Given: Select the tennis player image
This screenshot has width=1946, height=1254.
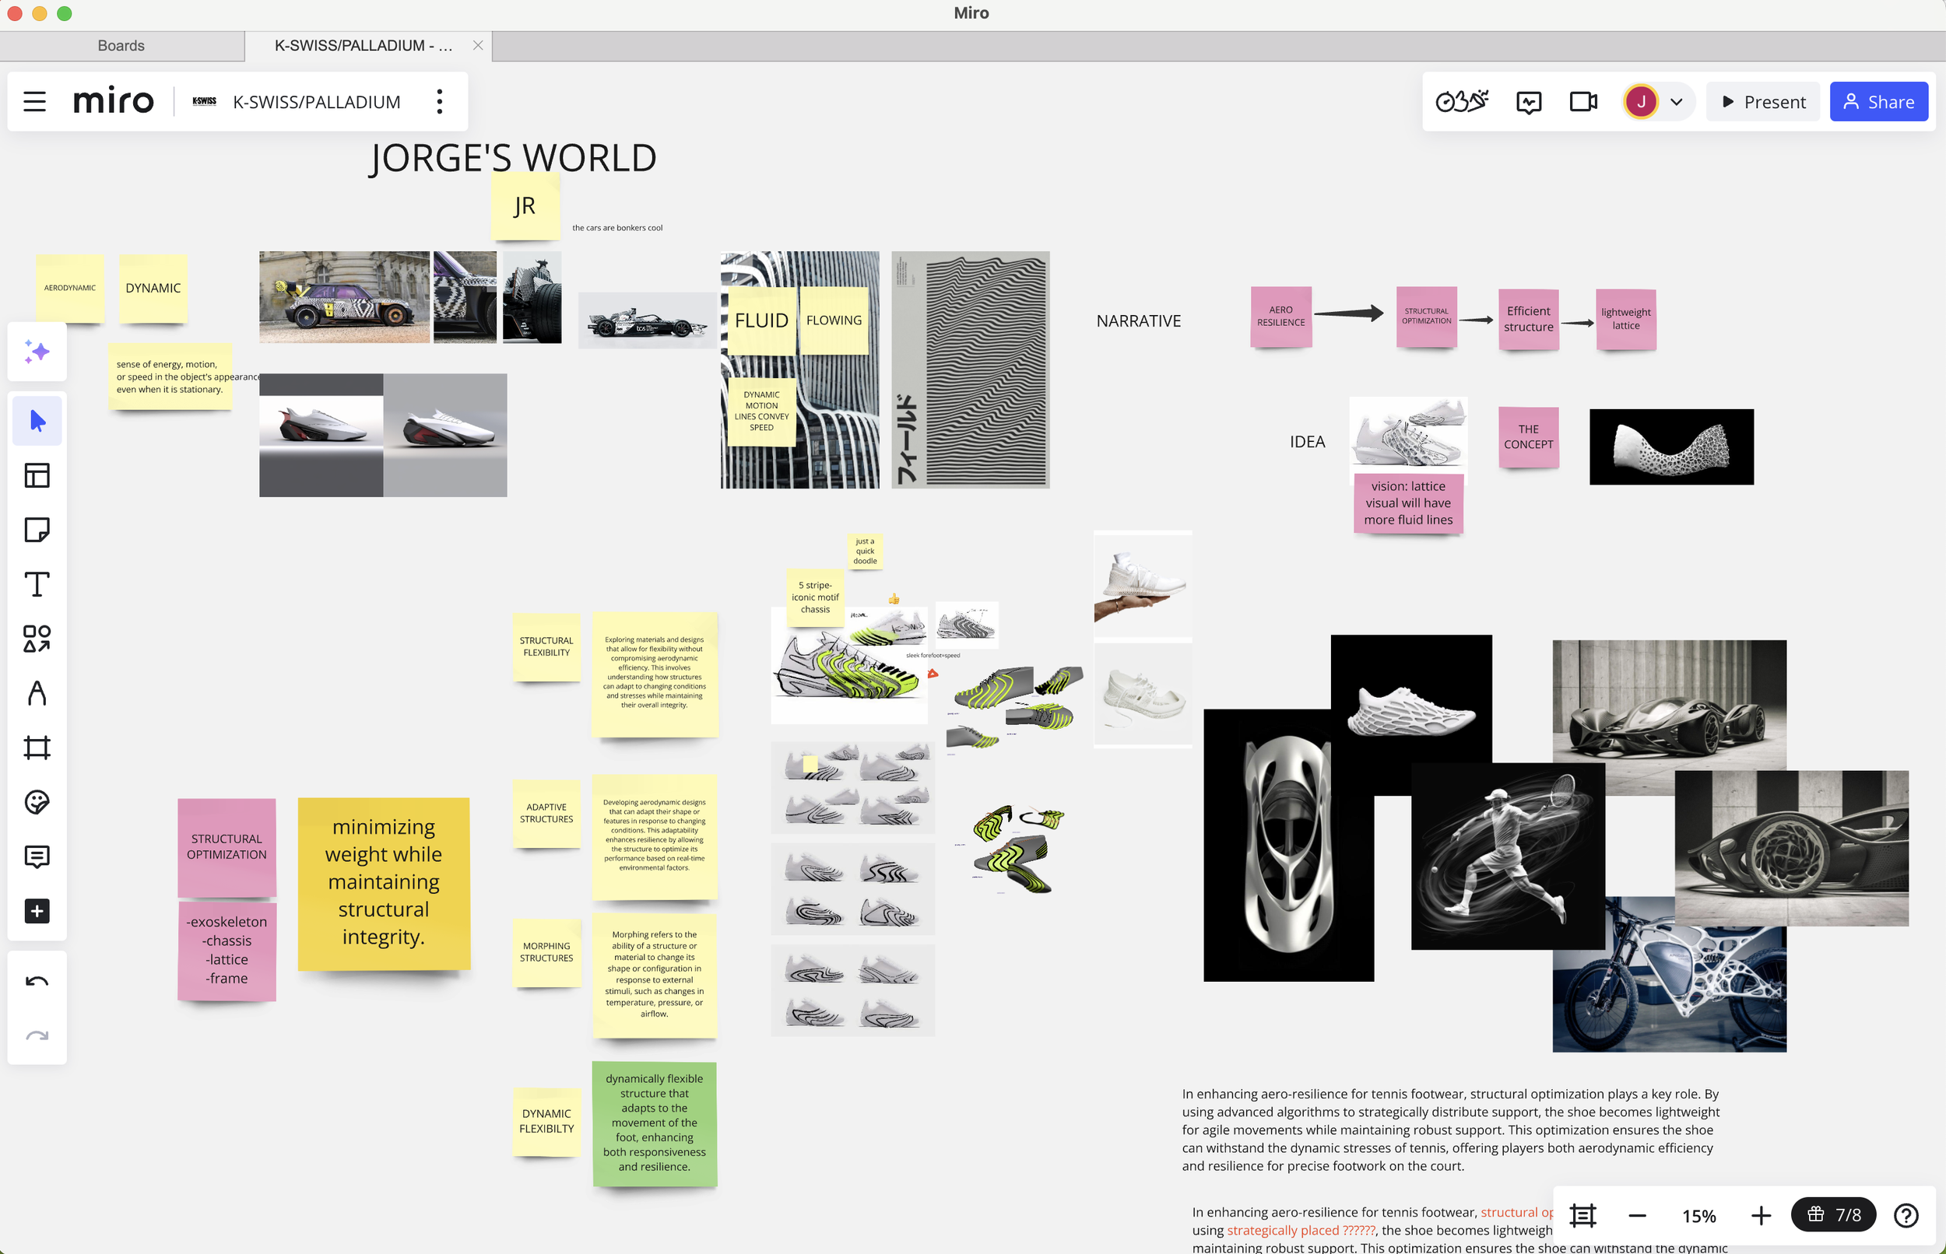Looking at the screenshot, I should [1509, 856].
